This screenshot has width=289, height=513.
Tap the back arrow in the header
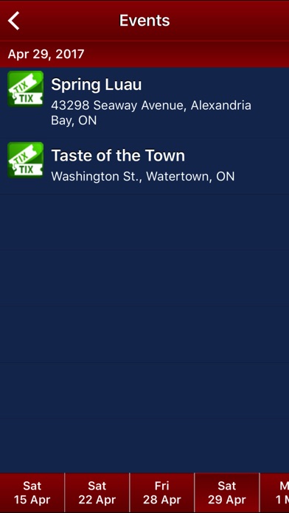coord(14,21)
